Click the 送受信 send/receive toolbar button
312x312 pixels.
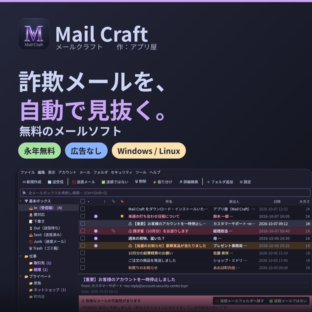click(55, 182)
